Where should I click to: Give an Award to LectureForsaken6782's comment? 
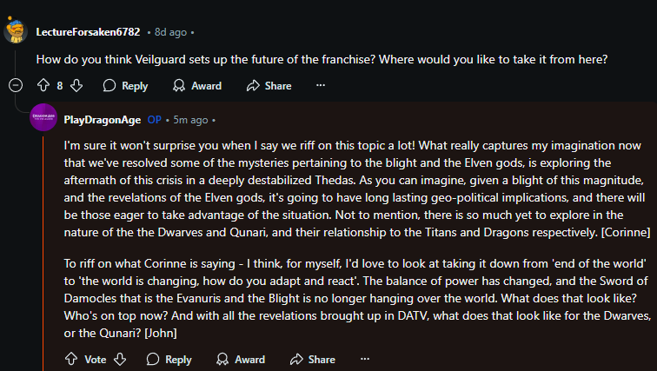point(197,86)
